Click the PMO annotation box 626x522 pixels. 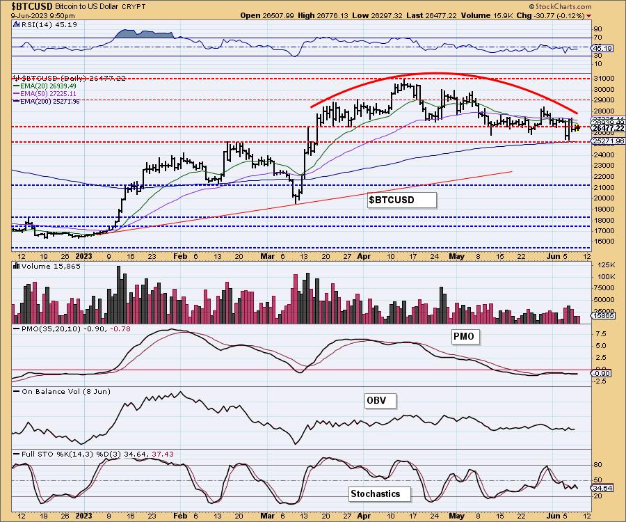[x=465, y=336]
